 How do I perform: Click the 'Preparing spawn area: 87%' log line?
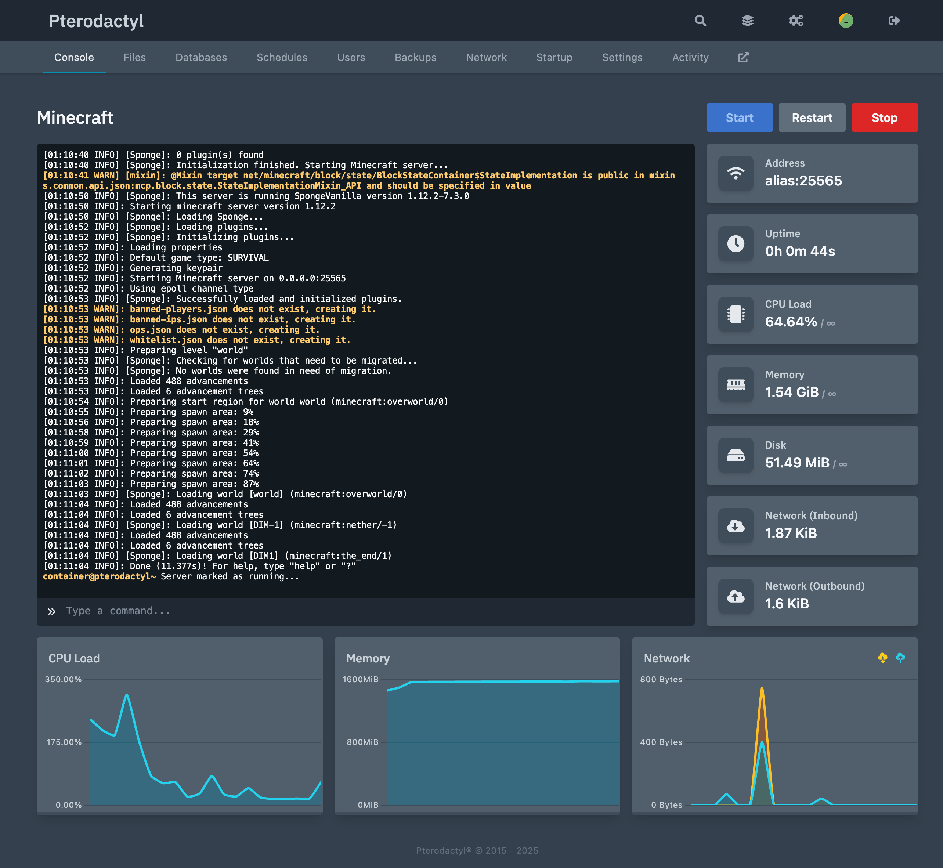coord(151,484)
